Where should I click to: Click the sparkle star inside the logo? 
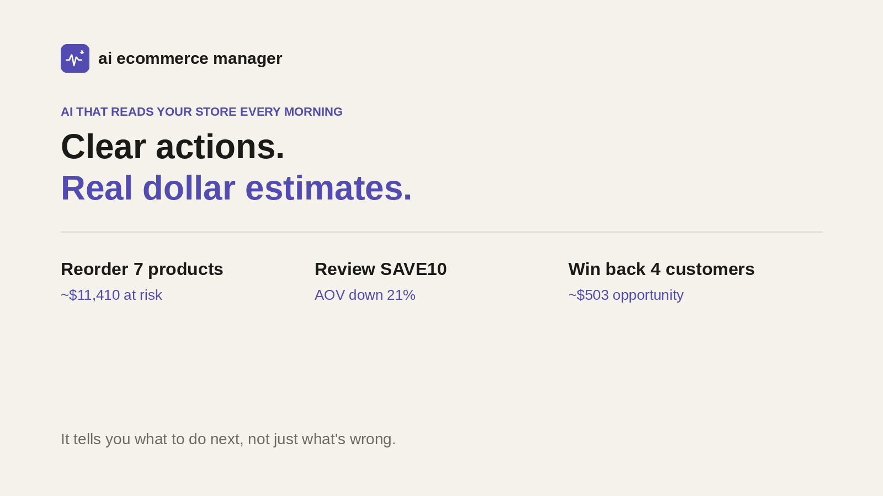pyautogui.click(x=82, y=52)
